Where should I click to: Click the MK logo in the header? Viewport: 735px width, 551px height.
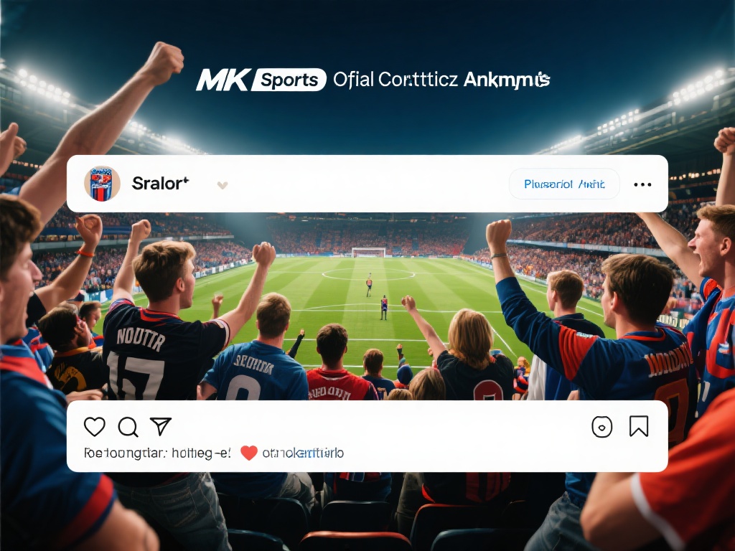click(x=222, y=80)
